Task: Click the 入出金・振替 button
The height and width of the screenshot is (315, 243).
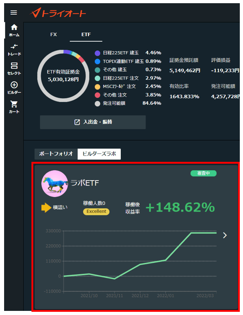Action: pyautogui.click(x=93, y=122)
